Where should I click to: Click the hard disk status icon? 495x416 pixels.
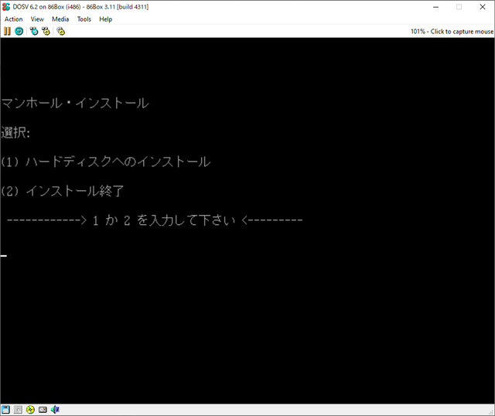(x=43, y=410)
